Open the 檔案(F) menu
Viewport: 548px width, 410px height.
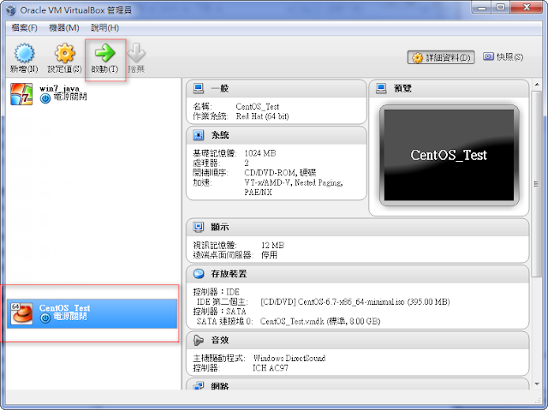tap(24, 27)
